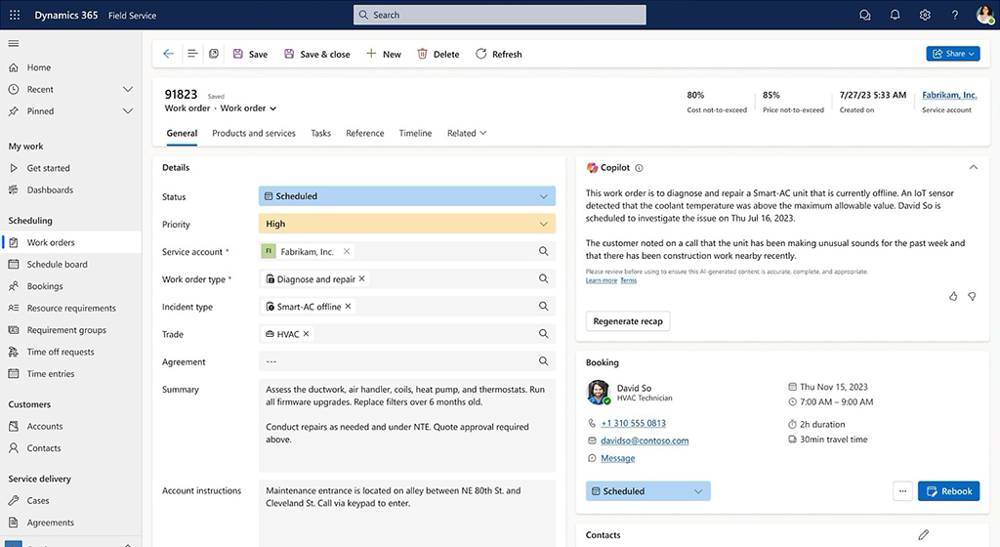
Task: Open the help question mark
Action: 955,15
